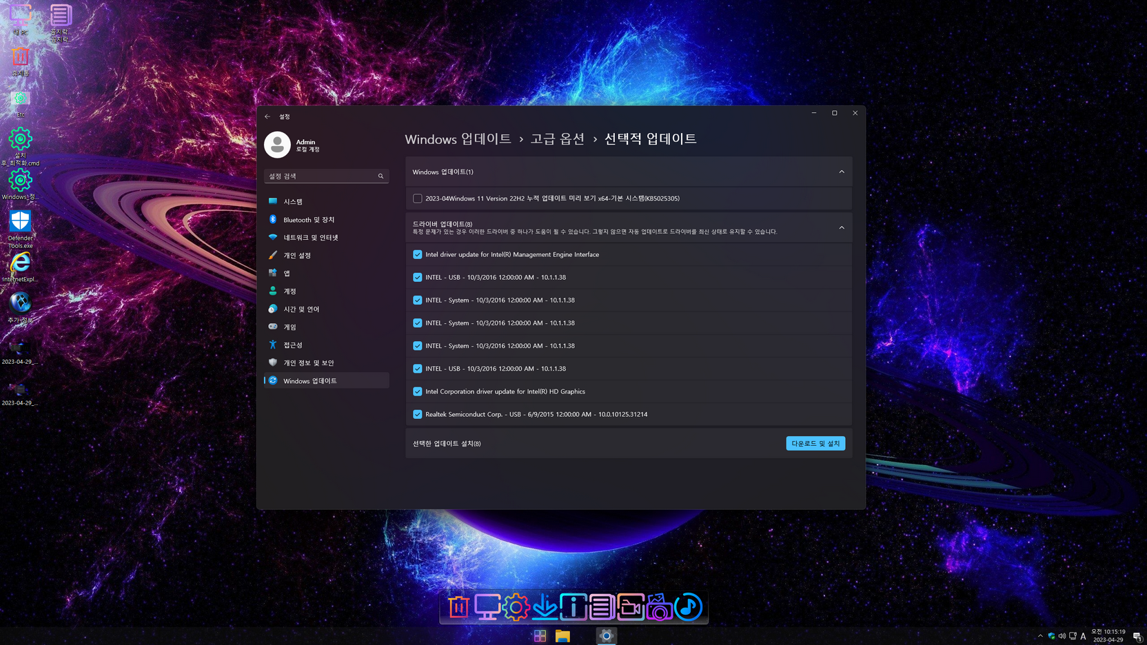
Task: Open the monitor icon in the dock
Action: [487, 607]
